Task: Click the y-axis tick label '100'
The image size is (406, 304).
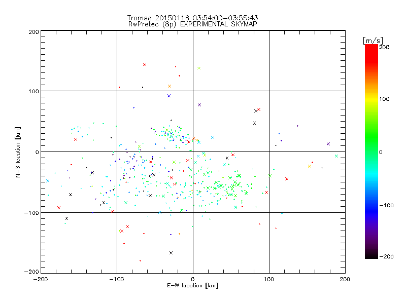Action: click(33, 91)
